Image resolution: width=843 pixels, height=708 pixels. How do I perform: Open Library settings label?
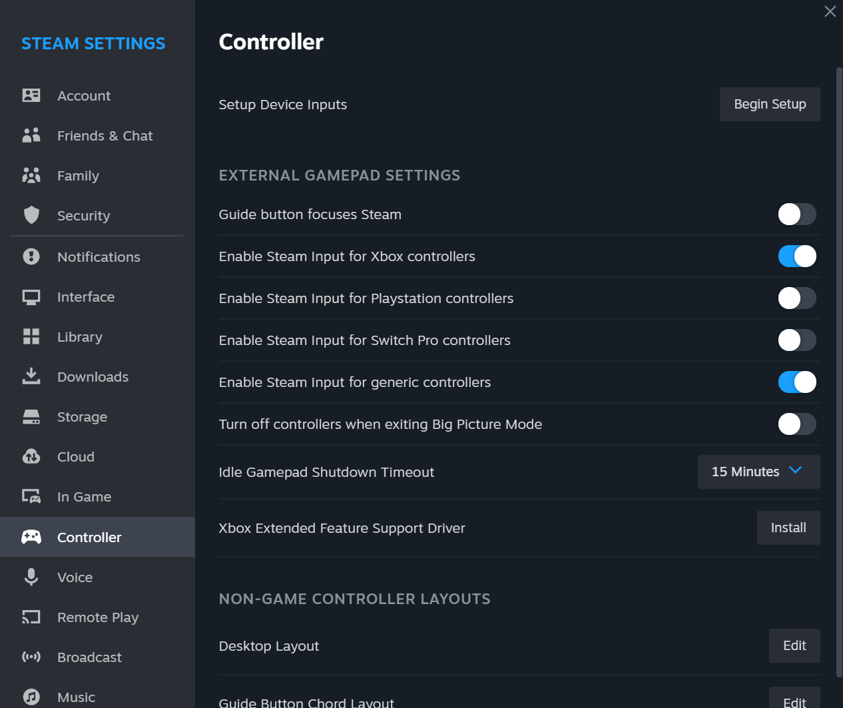point(80,337)
